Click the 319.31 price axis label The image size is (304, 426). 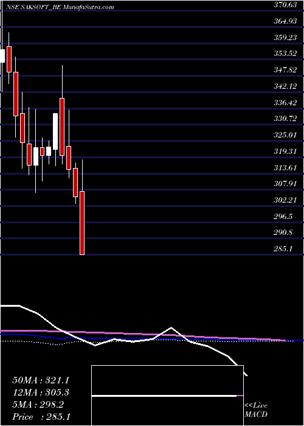tap(285, 151)
